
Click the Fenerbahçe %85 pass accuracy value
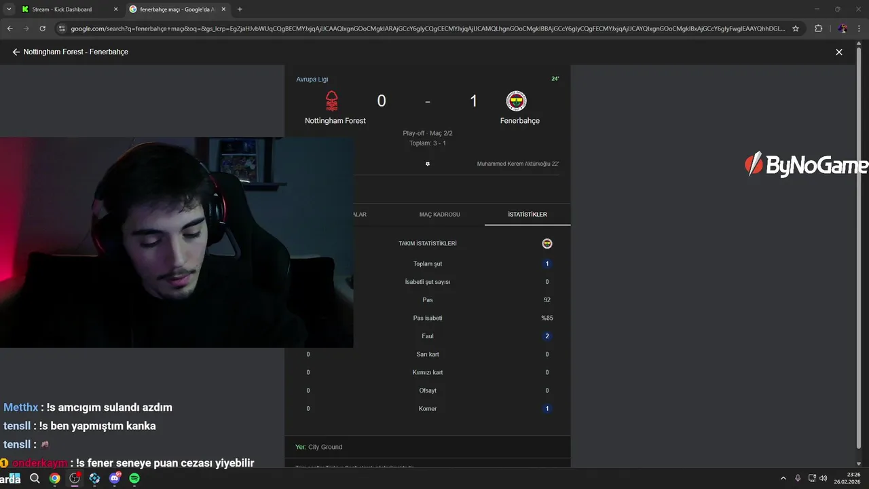tap(547, 319)
